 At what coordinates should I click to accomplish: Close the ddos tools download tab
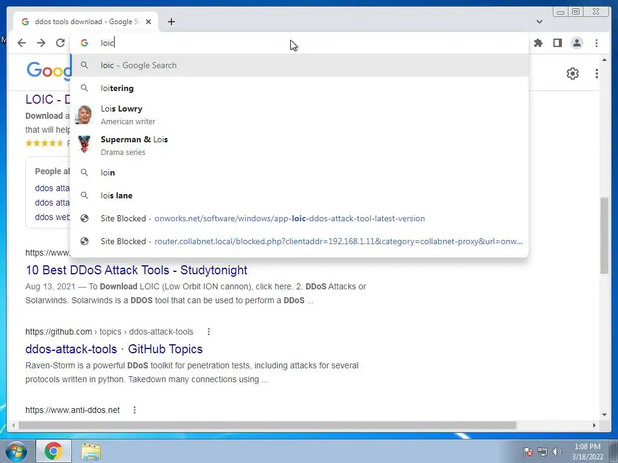click(x=148, y=22)
